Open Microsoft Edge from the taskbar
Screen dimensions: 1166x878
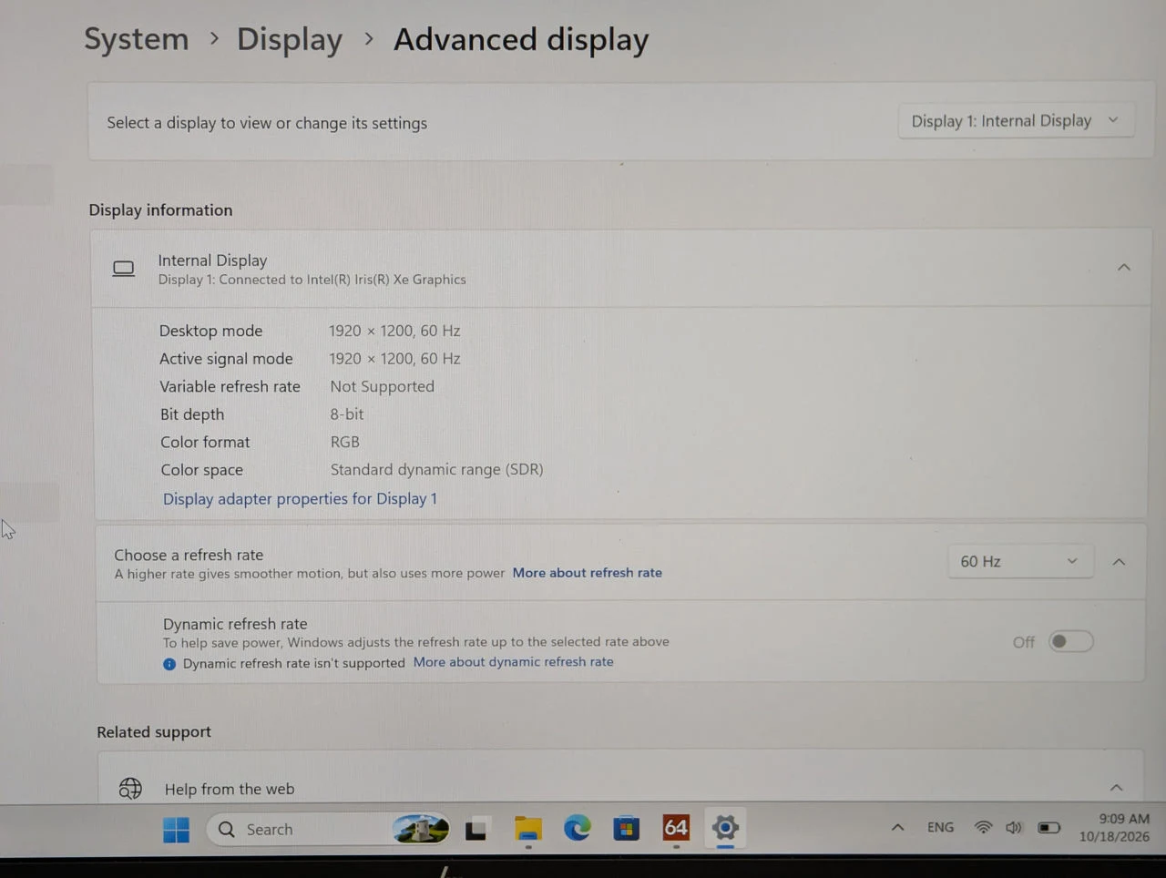click(x=577, y=828)
